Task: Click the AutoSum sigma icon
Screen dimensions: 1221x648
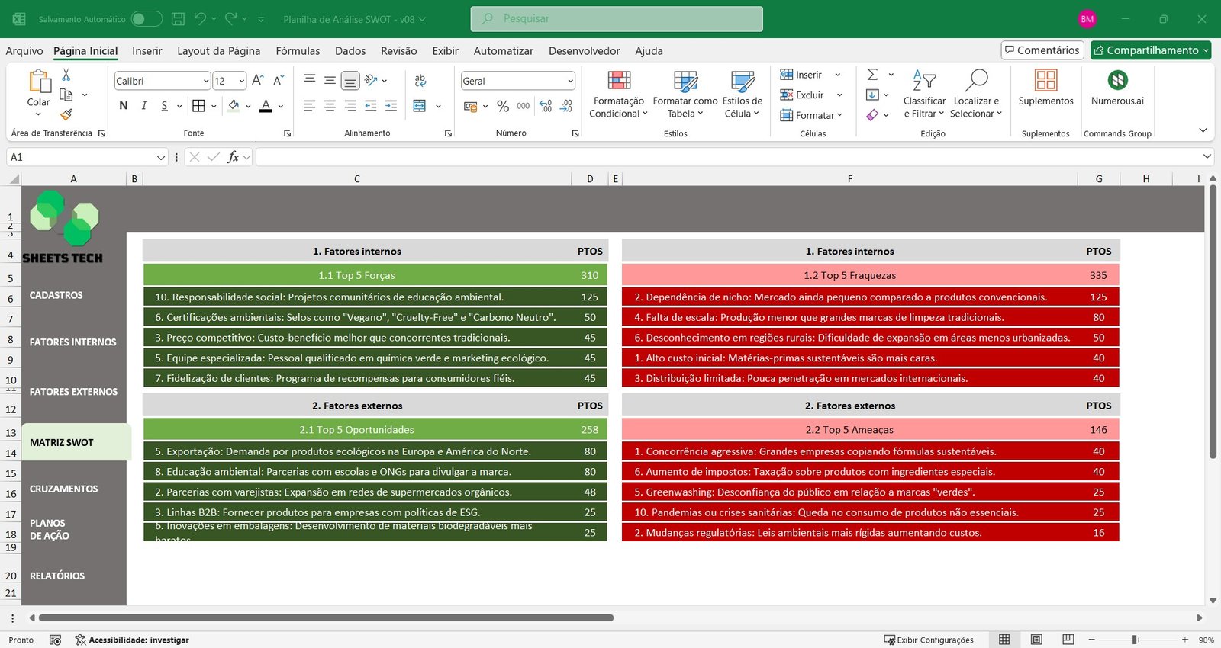Action: click(872, 74)
